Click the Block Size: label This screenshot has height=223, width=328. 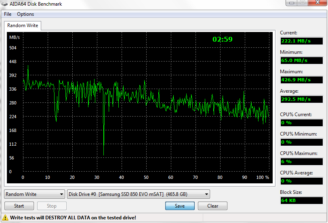(291, 192)
